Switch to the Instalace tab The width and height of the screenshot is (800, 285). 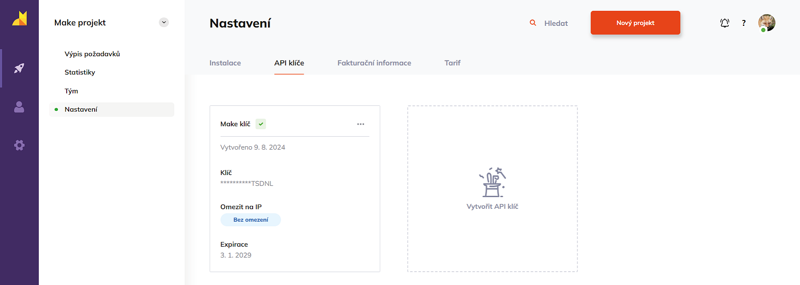click(225, 63)
